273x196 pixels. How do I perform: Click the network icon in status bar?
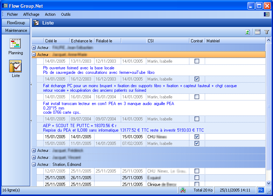coord(183,190)
